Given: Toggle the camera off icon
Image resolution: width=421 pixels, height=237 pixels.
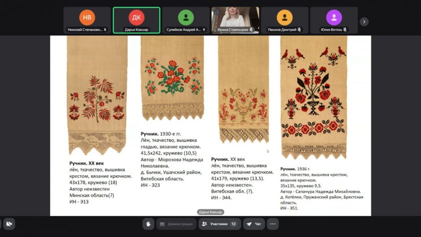Looking at the screenshot, I should click(x=10, y=224).
